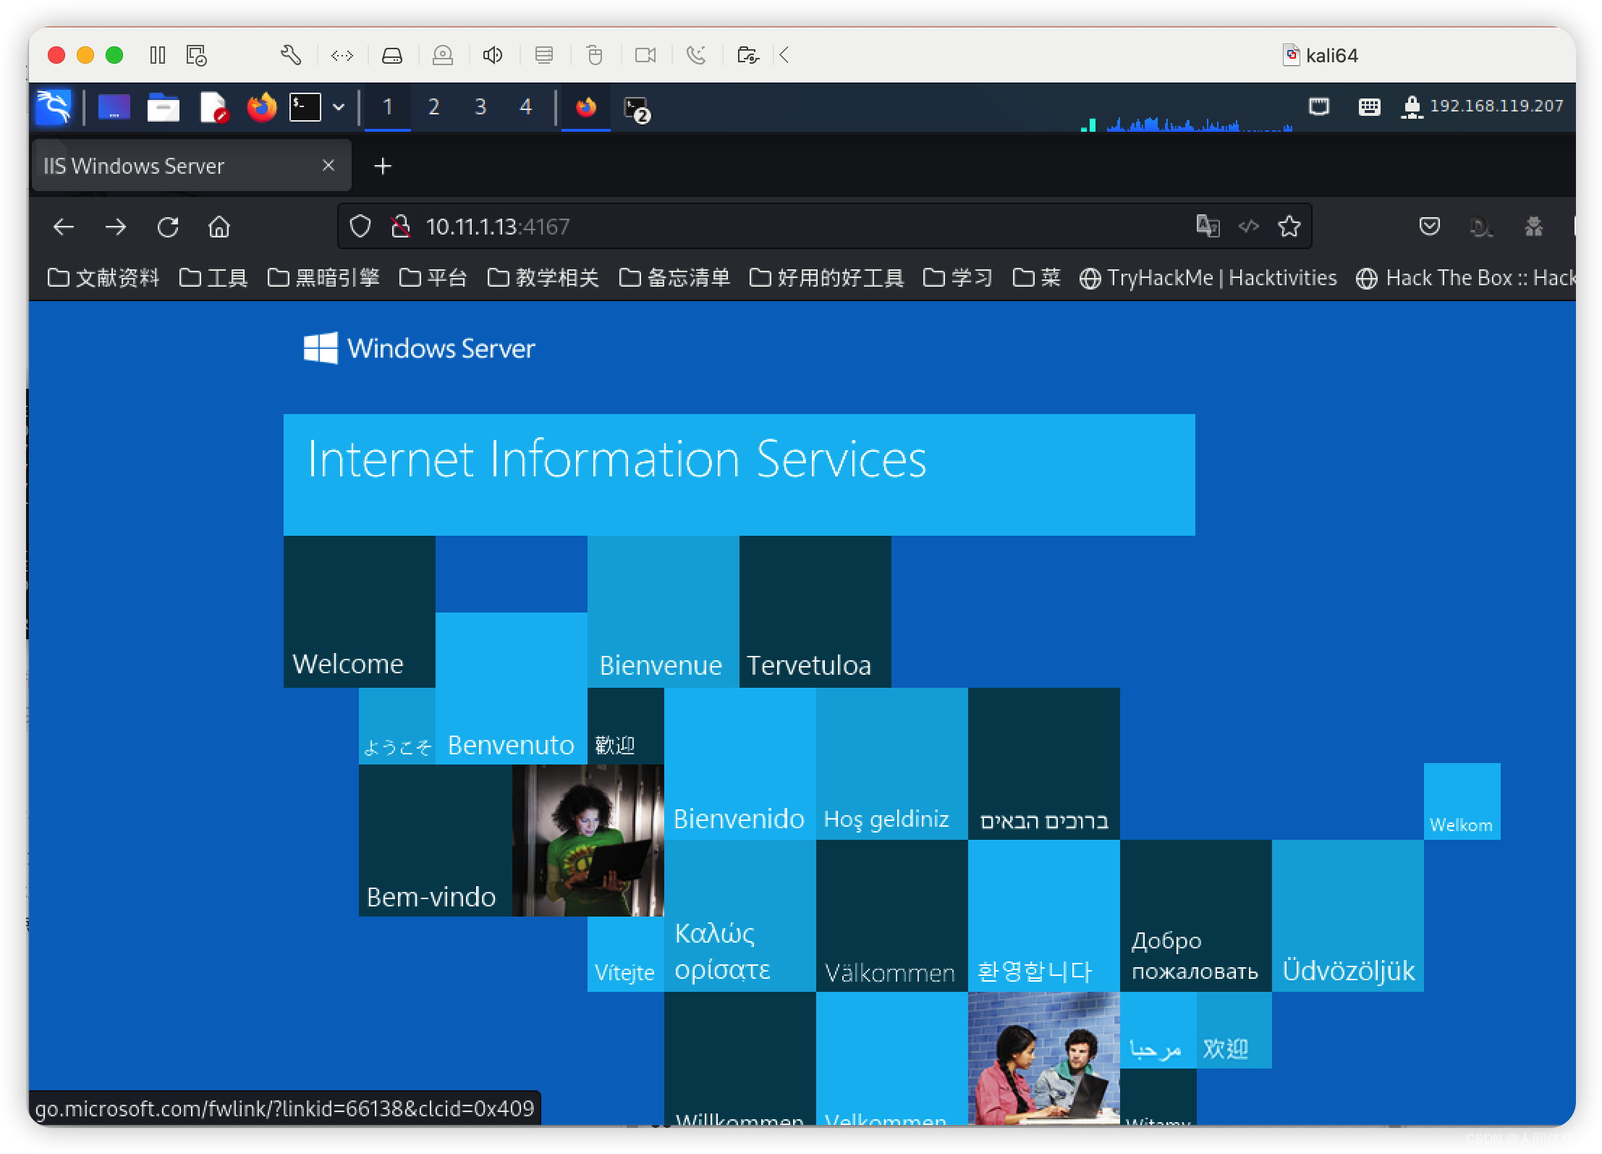This screenshot has height=1154, width=1602.
Task: Close the IIS Windows Server tab
Action: (328, 166)
